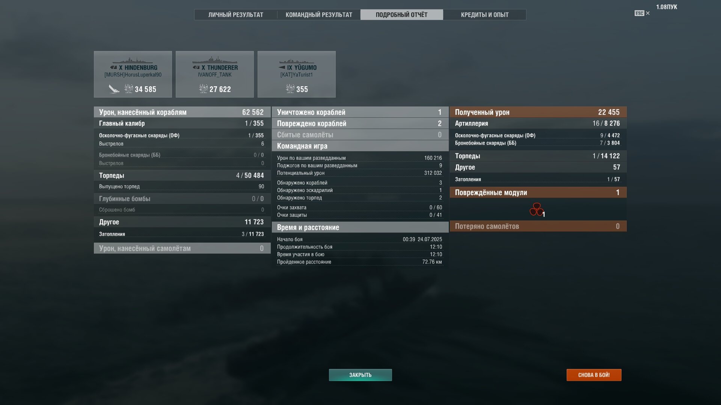Open the Кредиты и опыт tab
Viewport: 721px width, 405px height.
(x=485, y=15)
